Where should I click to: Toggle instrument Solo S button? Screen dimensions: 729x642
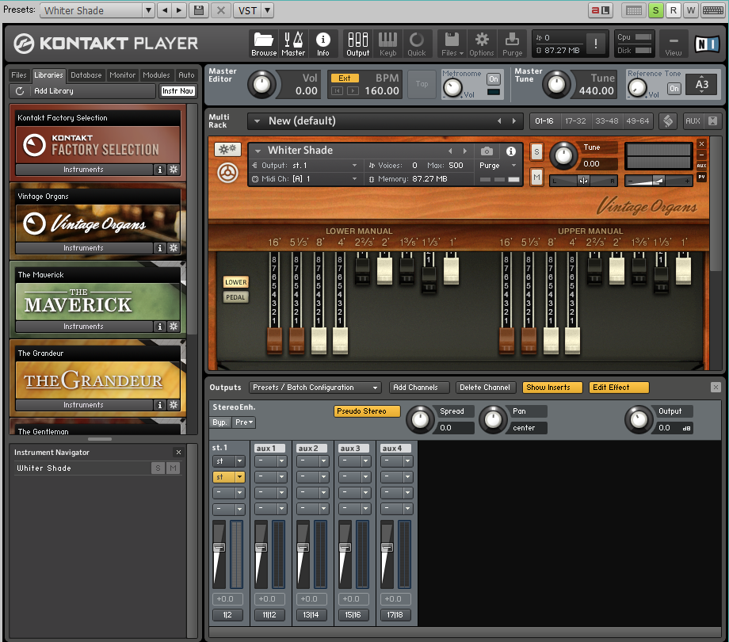click(536, 152)
